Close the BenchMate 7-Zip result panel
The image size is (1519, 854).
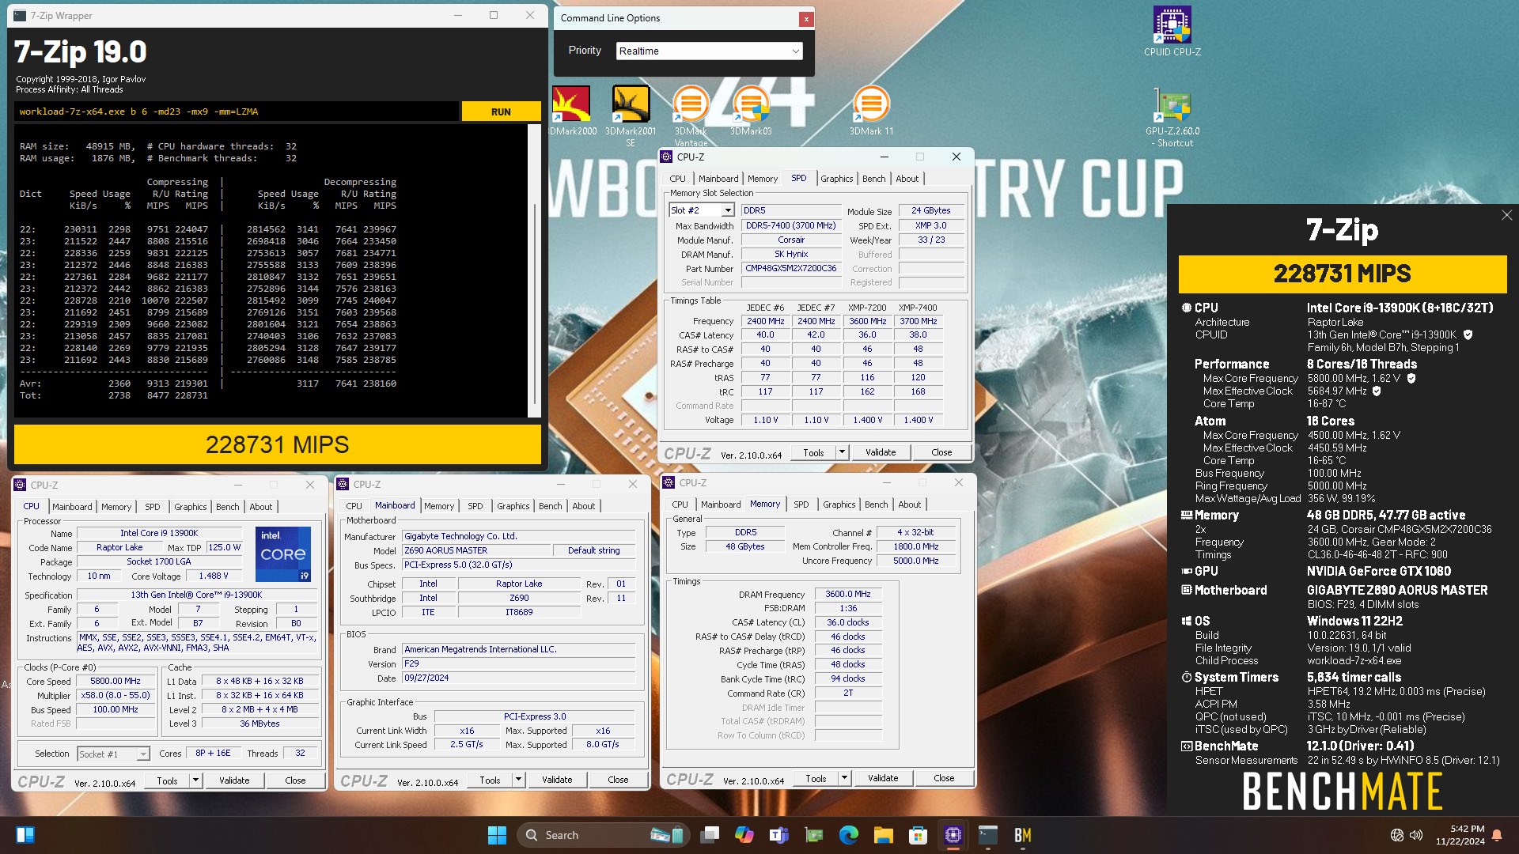[x=1506, y=215]
